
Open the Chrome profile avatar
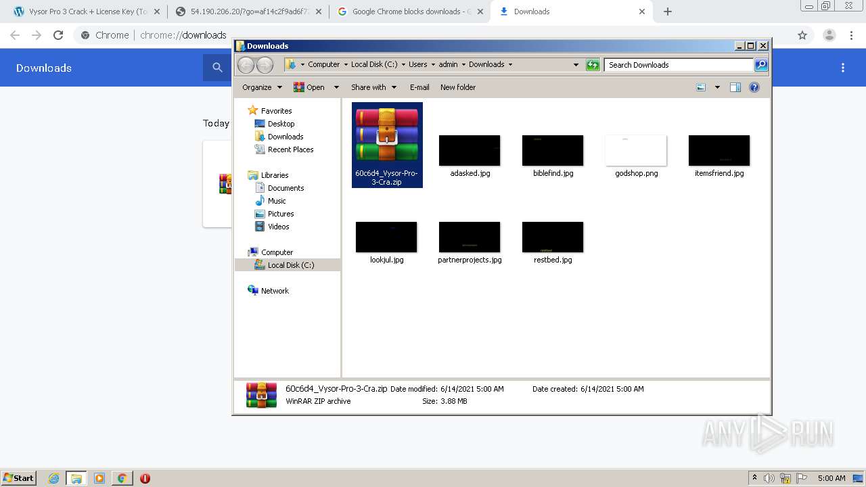click(x=829, y=35)
